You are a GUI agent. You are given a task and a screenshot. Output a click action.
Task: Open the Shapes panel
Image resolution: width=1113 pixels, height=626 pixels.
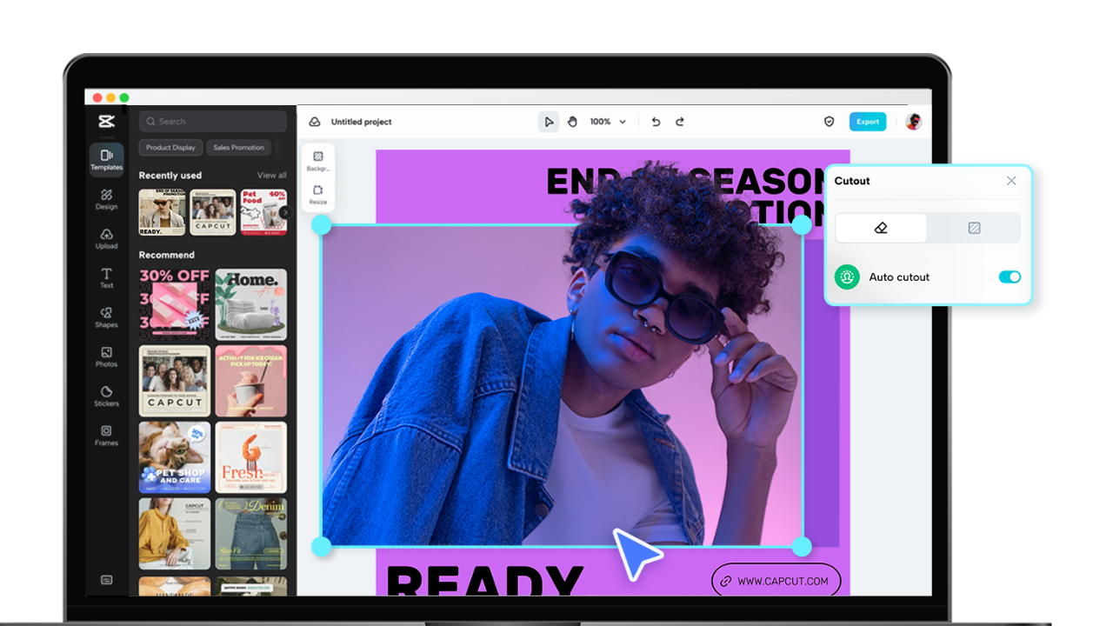[x=106, y=317]
